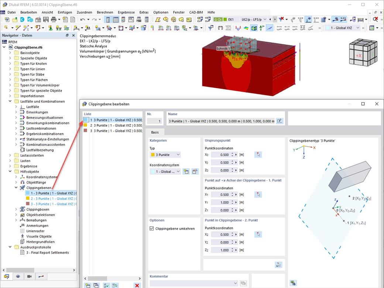Pick 2. Punkt graphically icon
Viewport: 384px width, 288px height.
pyautogui.click(x=258, y=234)
